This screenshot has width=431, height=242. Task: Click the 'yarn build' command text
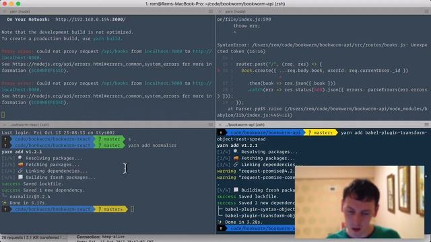pyautogui.click(x=106, y=39)
